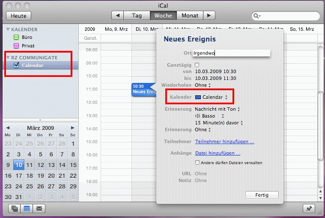Click Teilnehmer hinzufügen link
Screen dimensions: 325x218
click(x=225, y=141)
